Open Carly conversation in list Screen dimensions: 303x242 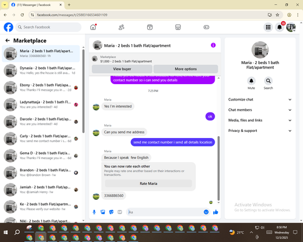point(41,139)
